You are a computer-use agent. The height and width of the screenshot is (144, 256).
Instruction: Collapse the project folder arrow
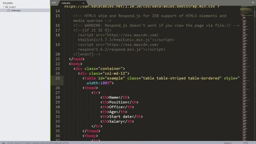click(4, 7)
